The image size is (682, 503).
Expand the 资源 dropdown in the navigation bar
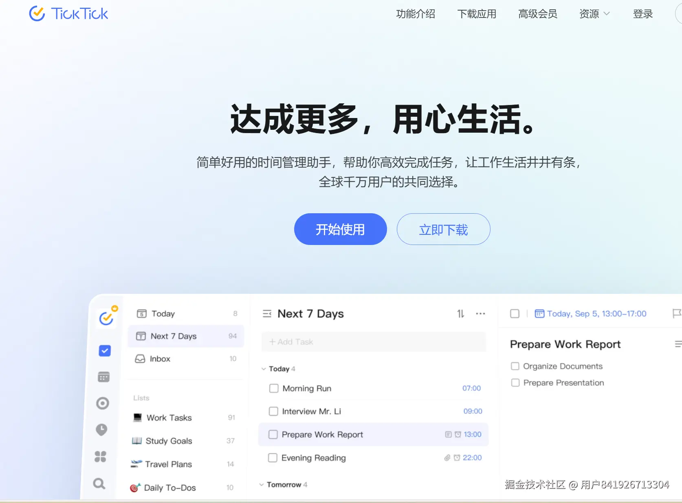click(594, 14)
